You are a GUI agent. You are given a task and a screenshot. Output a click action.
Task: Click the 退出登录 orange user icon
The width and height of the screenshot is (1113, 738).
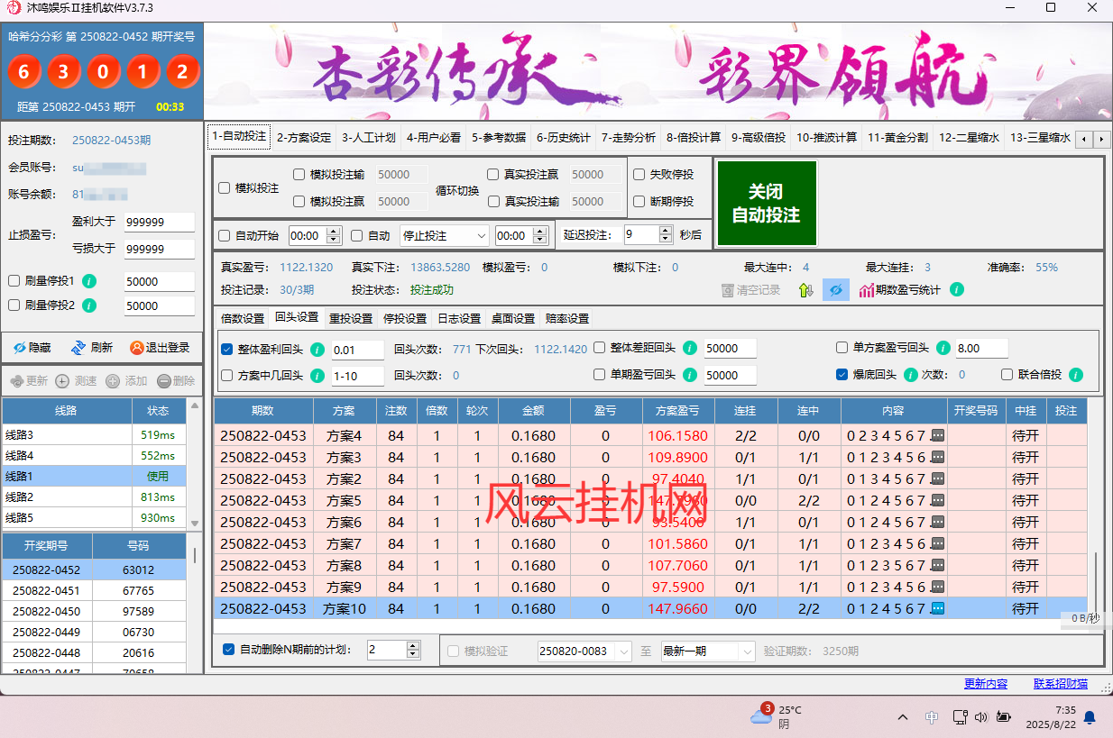[x=137, y=348]
